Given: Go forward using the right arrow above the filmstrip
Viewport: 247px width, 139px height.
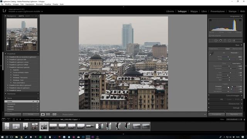Looking at the screenshot, I should (x=20, y=119).
